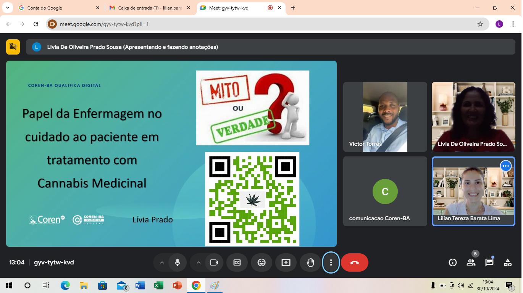Screen dimensions: 523x293
Task: Open Microsoft Edge from the taskbar
Action: click(x=65, y=285)
